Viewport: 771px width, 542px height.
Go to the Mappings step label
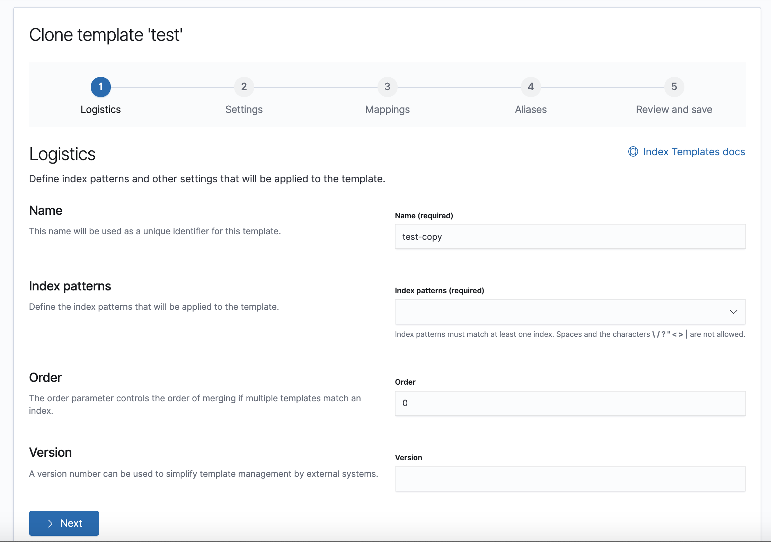[387, 110]
